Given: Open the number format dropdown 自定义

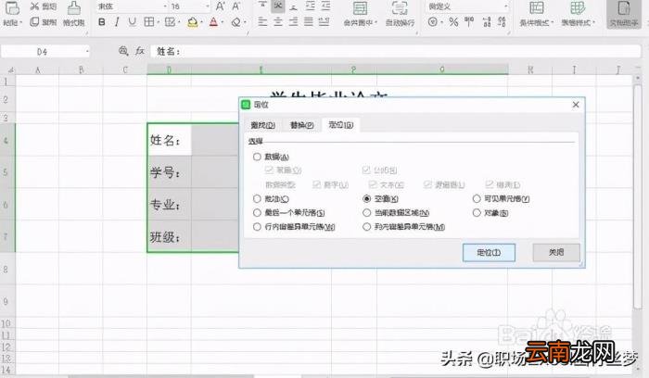Looking at the screenshot, I should coord(506,6).
